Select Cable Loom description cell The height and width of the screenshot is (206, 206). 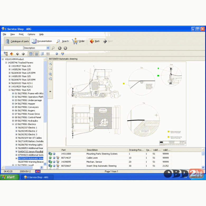(107, 158)
